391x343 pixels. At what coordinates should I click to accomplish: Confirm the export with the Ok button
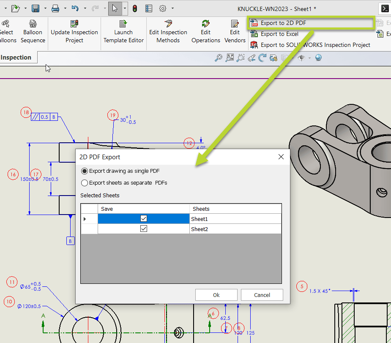tap(216, 294)
